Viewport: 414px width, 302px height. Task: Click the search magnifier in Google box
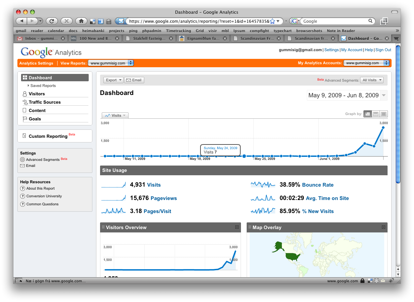tap(370, 21)
